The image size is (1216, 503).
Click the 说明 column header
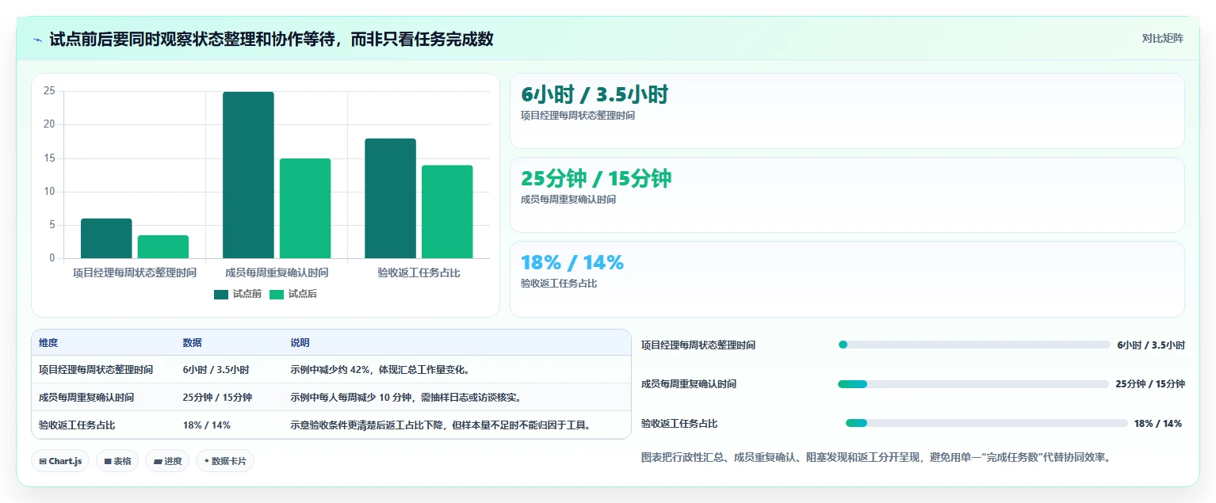(x=300, y=343)
